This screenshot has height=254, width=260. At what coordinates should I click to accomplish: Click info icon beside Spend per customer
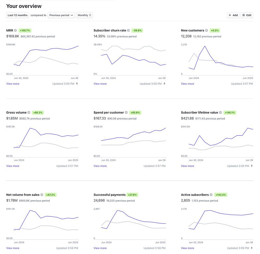(126, 113)
